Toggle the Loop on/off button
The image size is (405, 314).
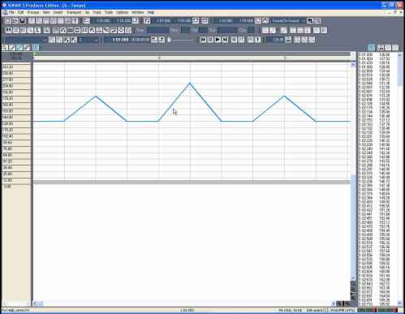87,21
